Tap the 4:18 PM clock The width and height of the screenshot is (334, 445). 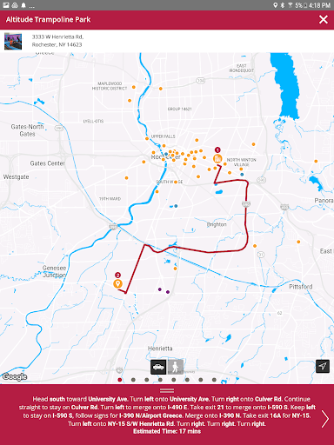coord(320,5)
